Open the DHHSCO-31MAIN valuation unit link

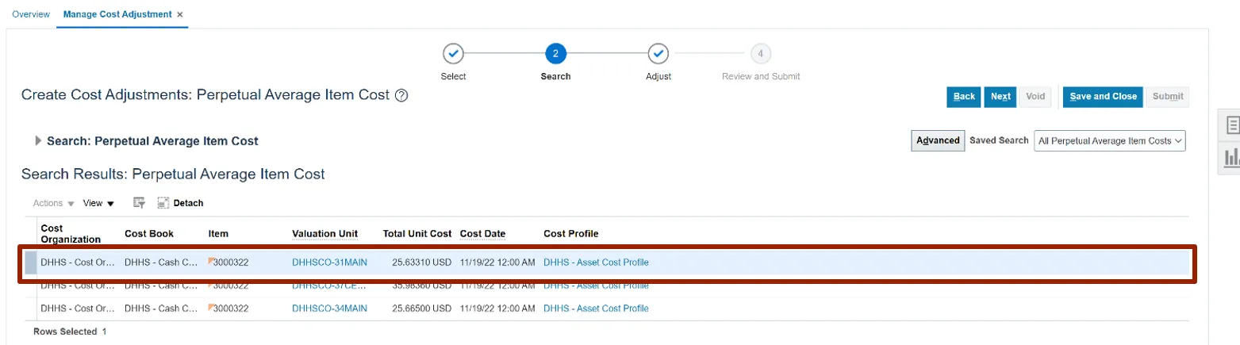(329, 263)
